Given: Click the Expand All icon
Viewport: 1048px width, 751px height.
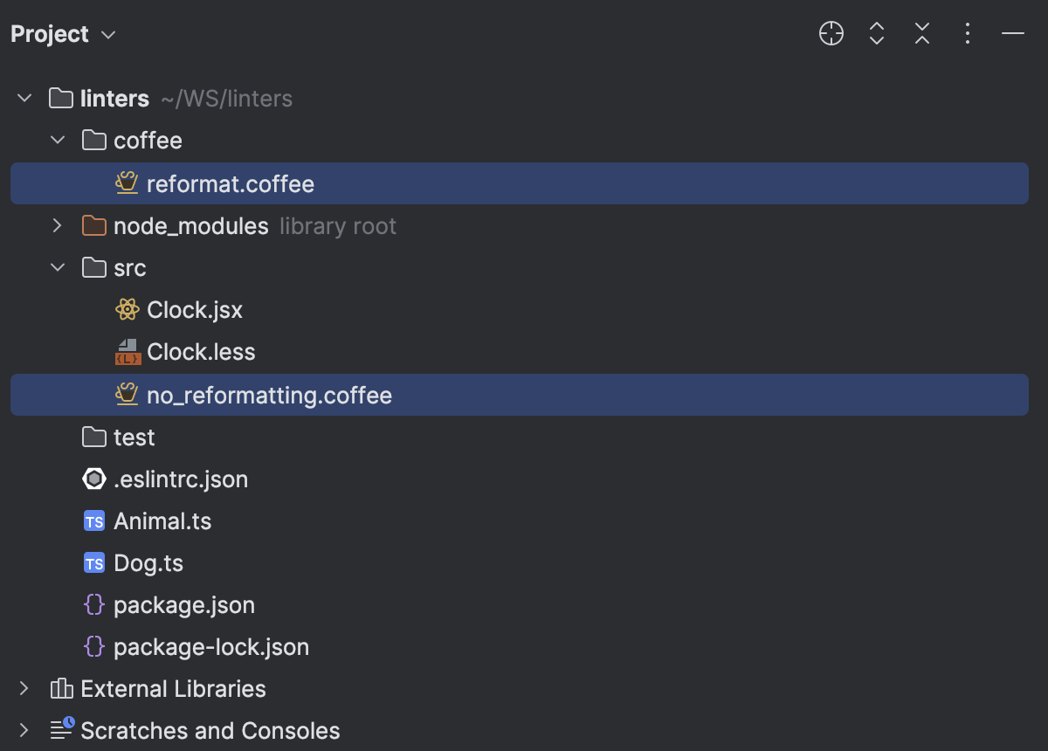Looking at the screenshot, I should click(876, 33).
